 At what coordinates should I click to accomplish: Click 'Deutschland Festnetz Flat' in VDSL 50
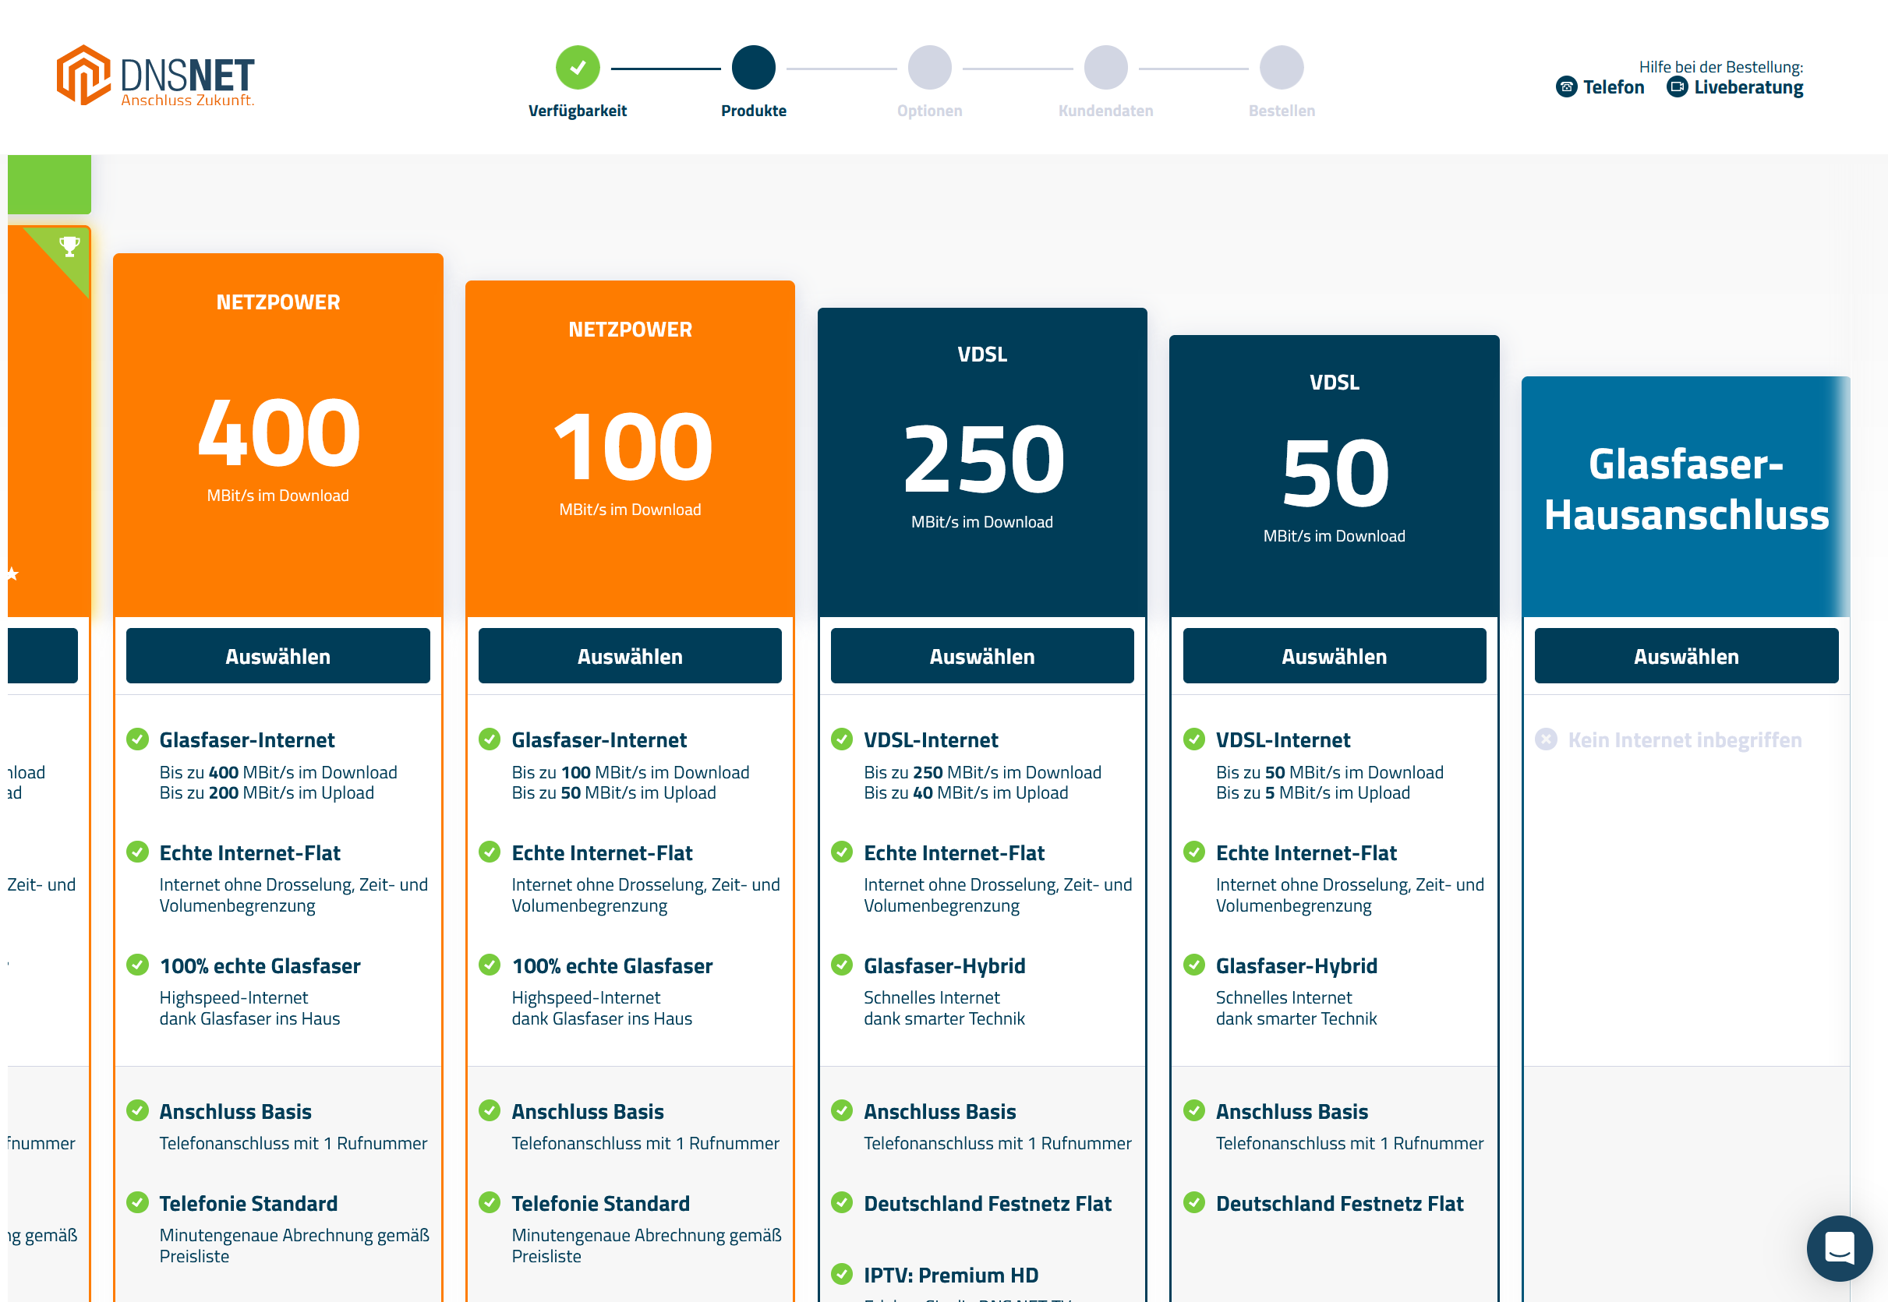(1340, 1203)
